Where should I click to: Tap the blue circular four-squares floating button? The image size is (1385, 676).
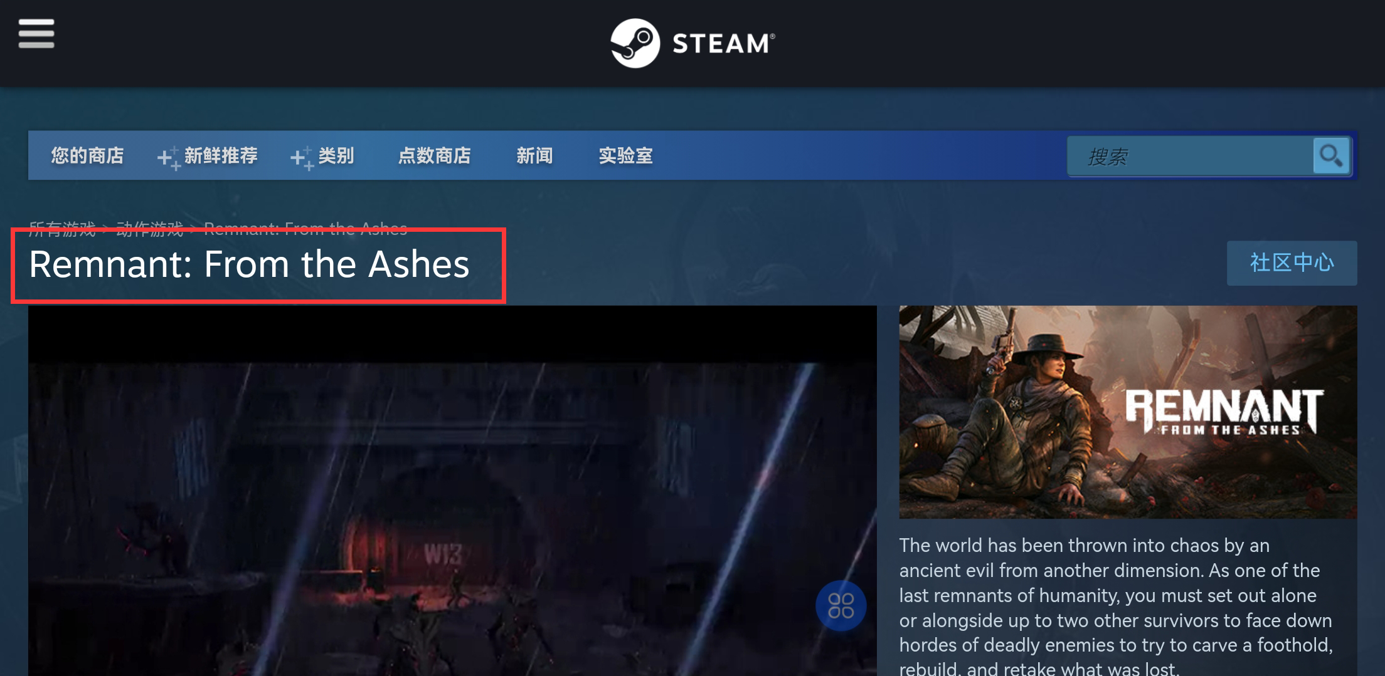pos(841,606)
